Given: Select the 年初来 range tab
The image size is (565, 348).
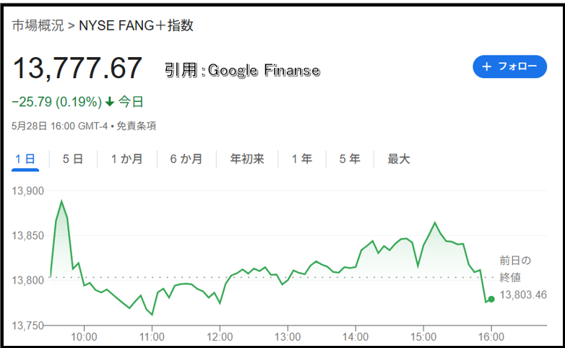Looking at the screenshot, I should [x=247, y=159].
